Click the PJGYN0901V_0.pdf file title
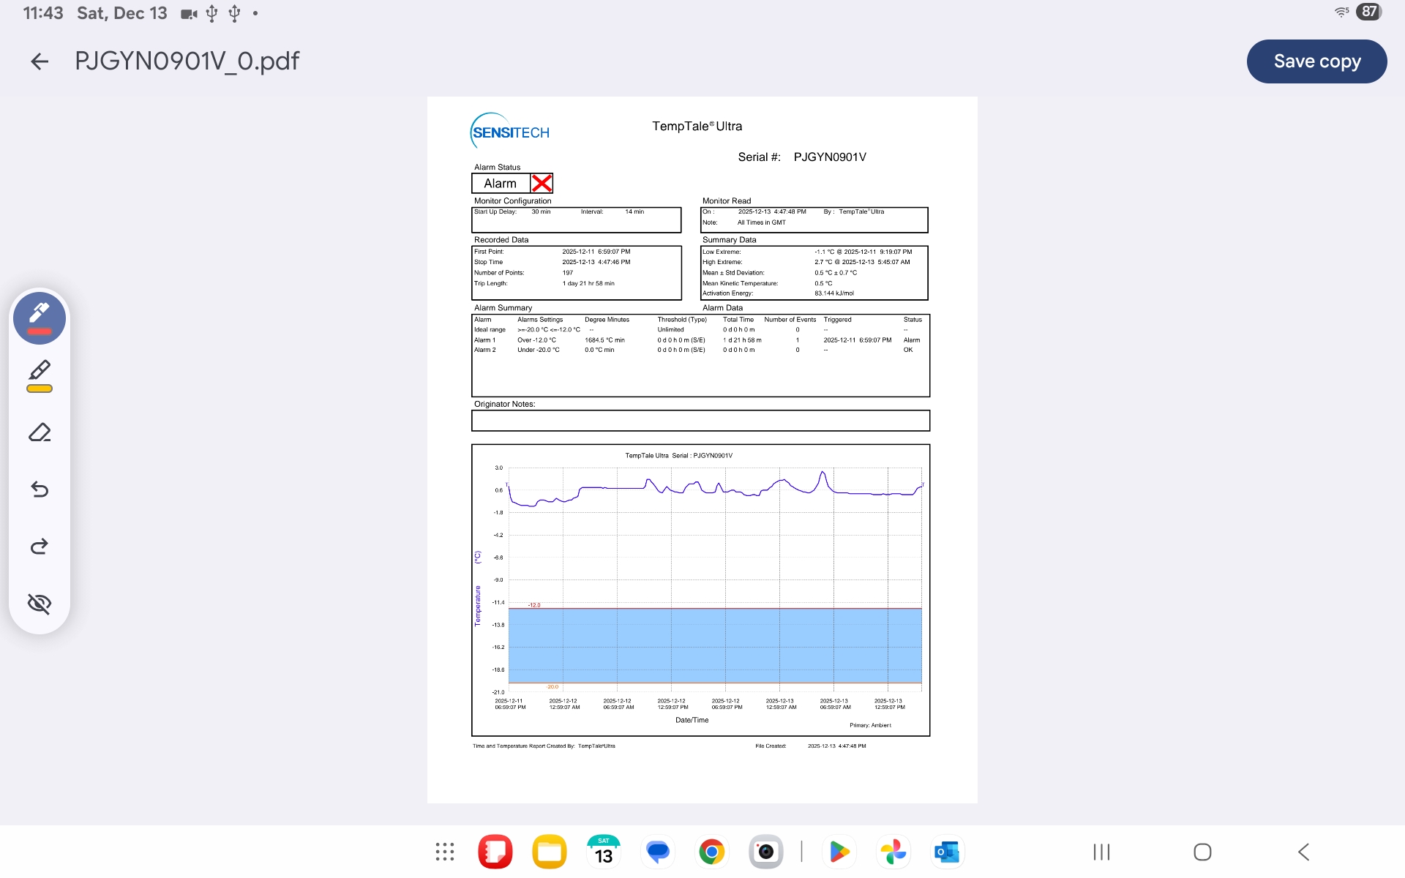The width and height of the screenshot is (1405, 878). [187, 61]
